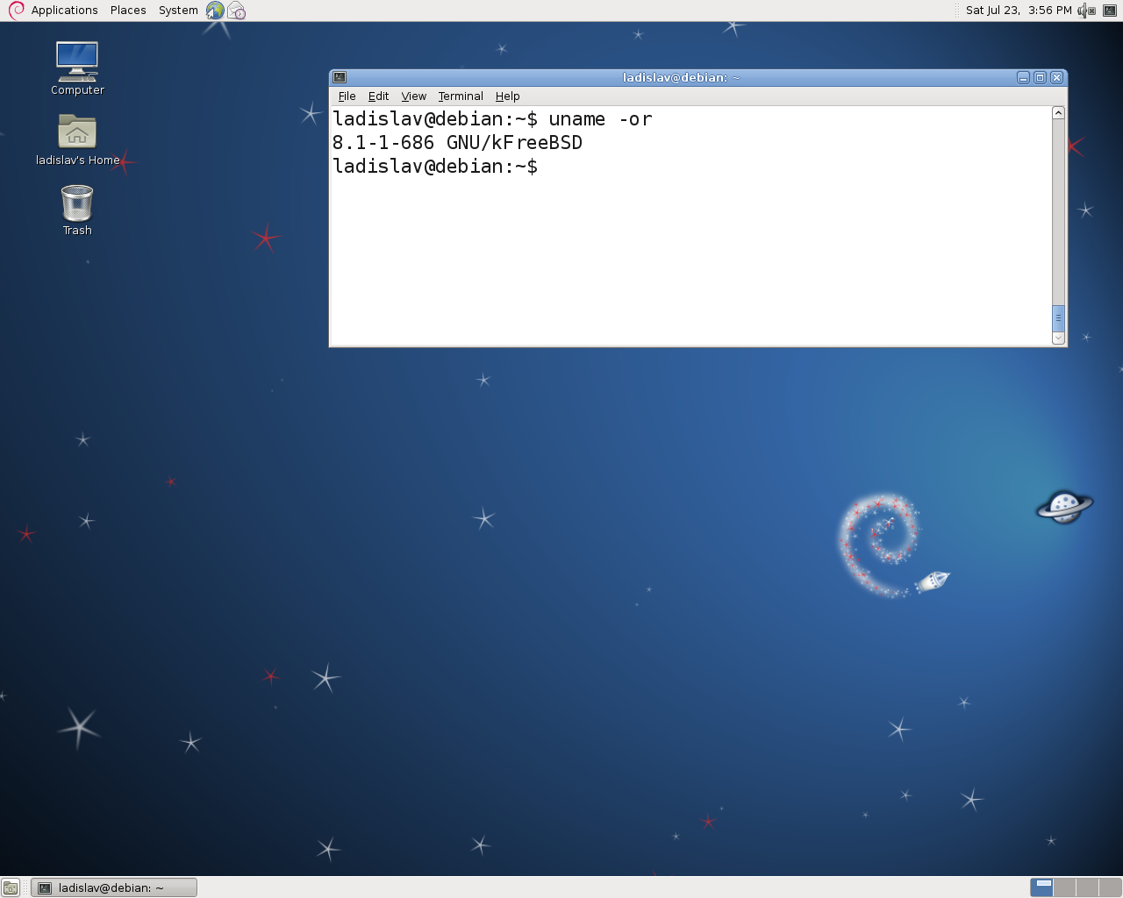Click the 'uname -or' command text
Viewport: 1123px width, 898px height.
point(600,119)
